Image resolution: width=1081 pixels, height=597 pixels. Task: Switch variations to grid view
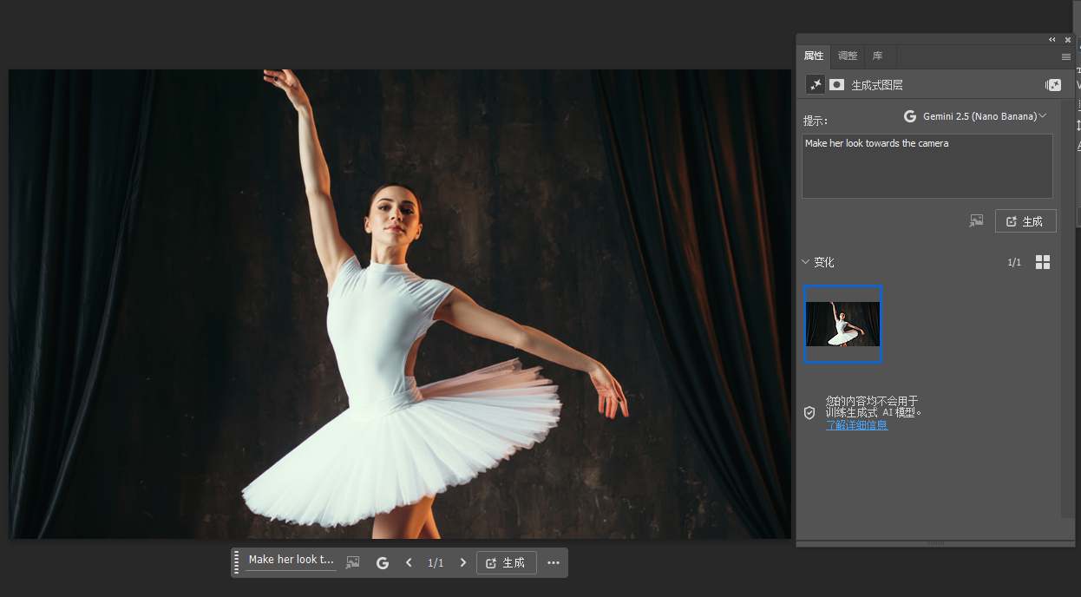(x=1043, y=262)
